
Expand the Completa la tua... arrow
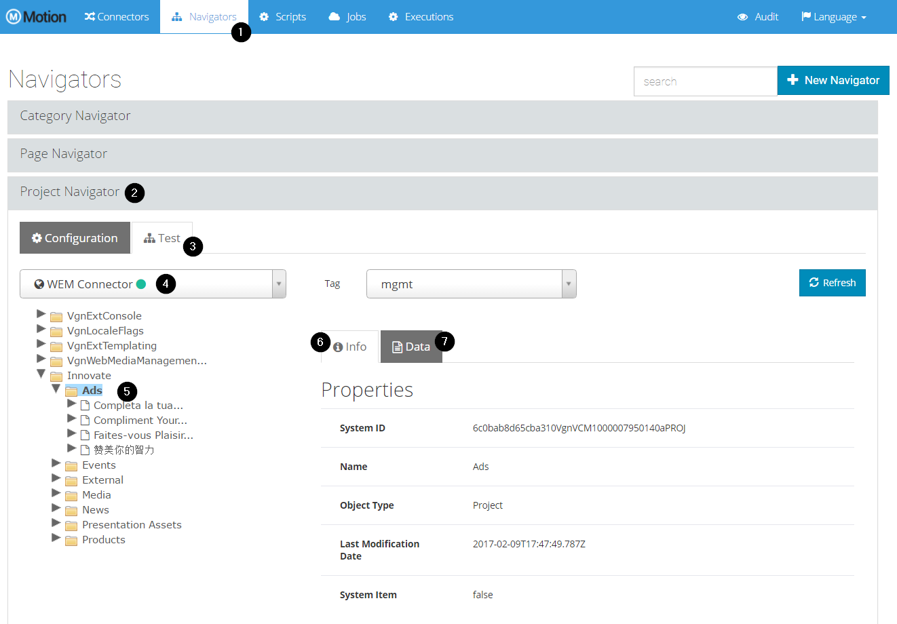tap(71, 404)
